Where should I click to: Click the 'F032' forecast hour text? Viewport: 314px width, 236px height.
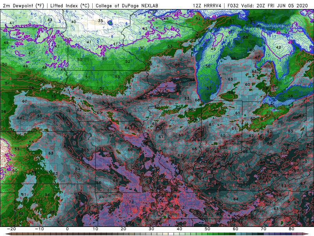click(x=233, y=6)
